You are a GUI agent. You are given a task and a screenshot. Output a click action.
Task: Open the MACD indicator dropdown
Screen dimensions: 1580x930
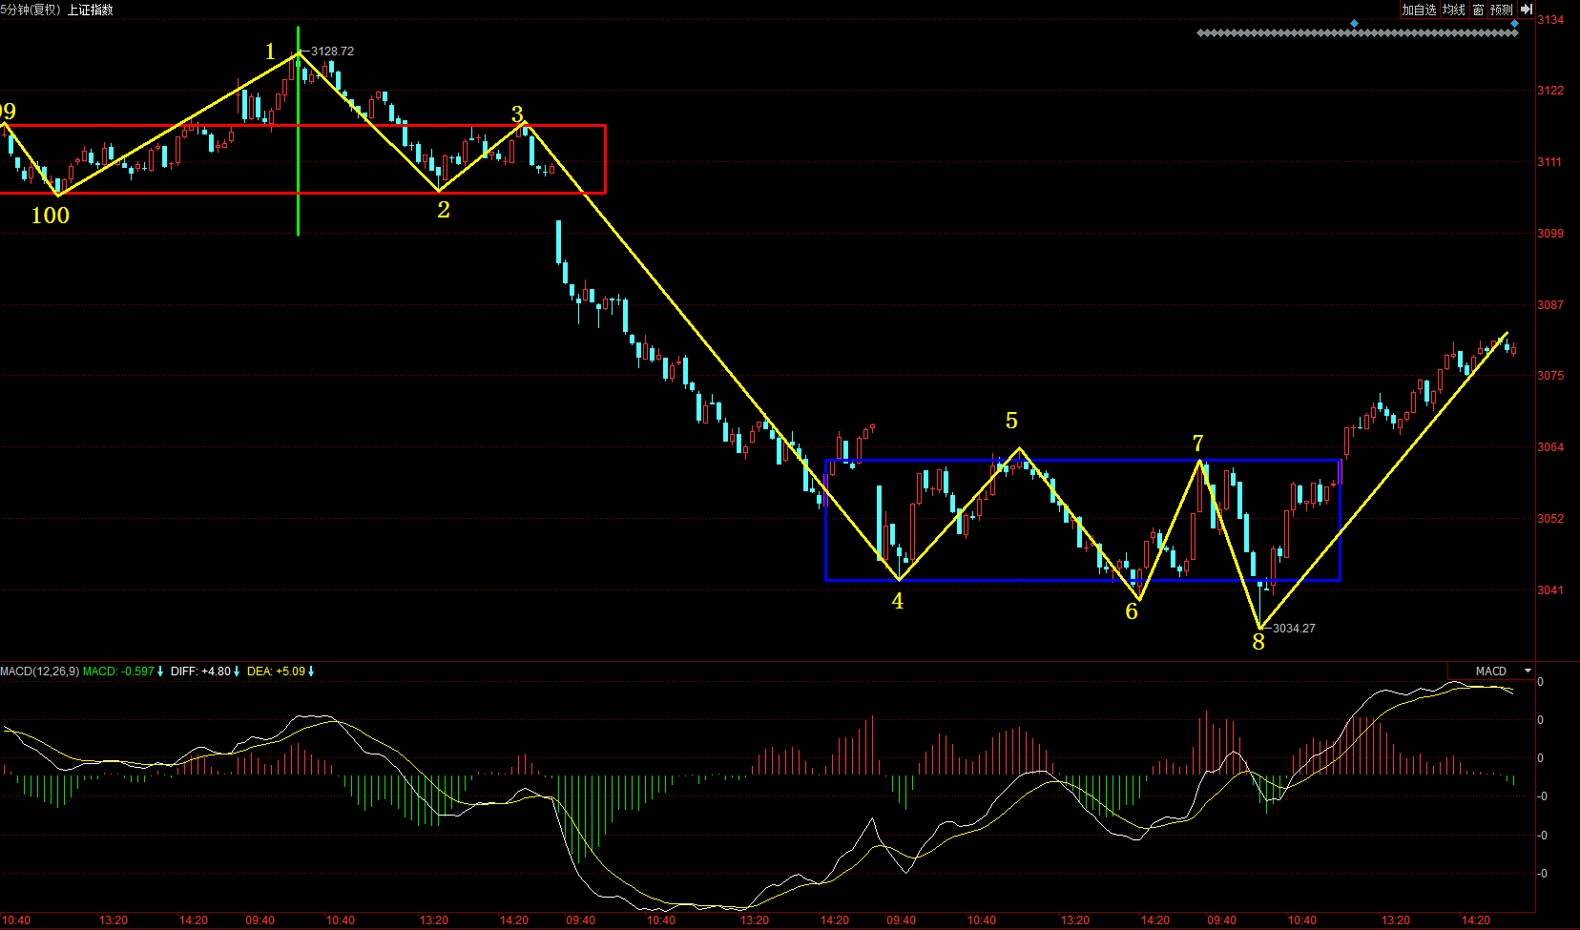1528,672
